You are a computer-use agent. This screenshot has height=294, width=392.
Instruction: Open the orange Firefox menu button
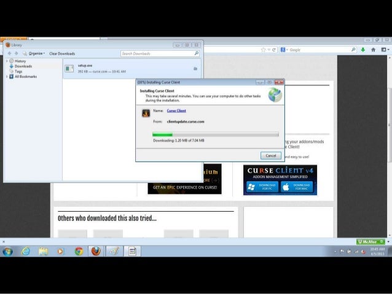pyautogui.click(x=14, y=39)
